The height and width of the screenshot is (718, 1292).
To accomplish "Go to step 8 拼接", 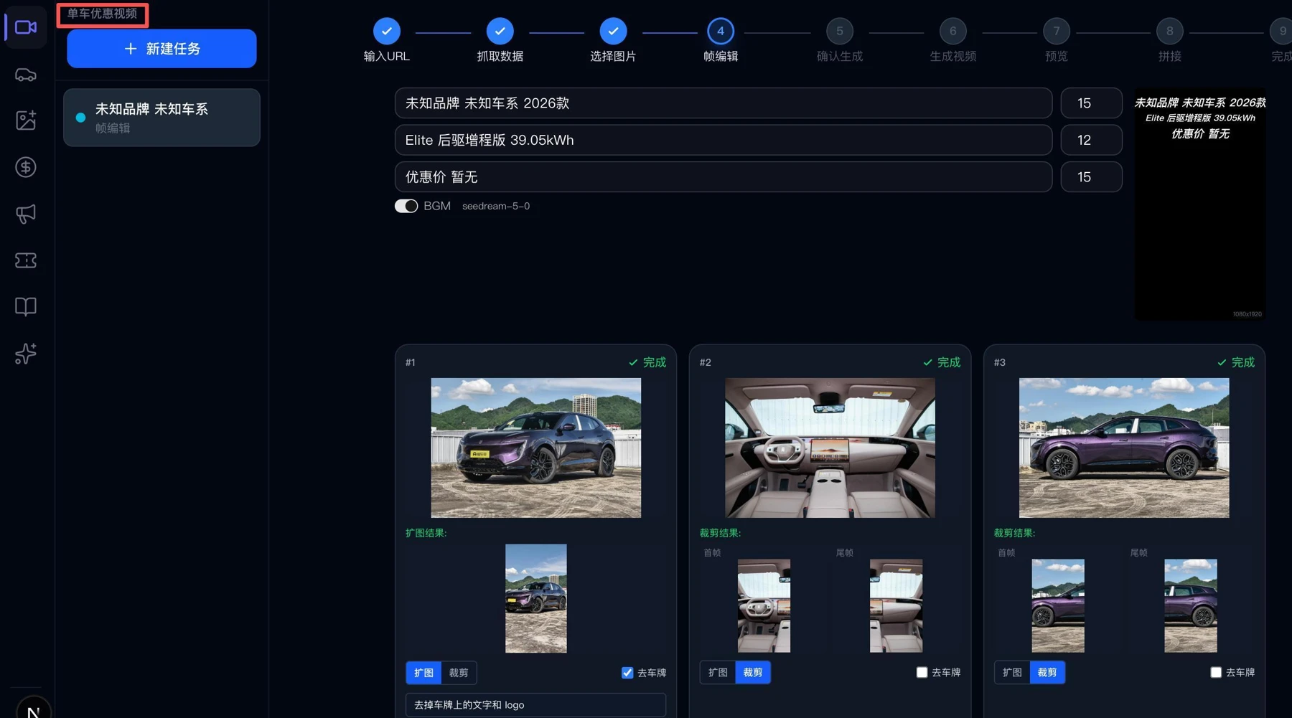I will pyautogui.click(x=1170, y=40).
